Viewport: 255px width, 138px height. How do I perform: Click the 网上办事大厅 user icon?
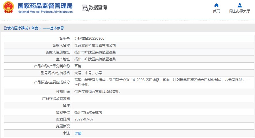pyautogui.click(x=239, y=5)
